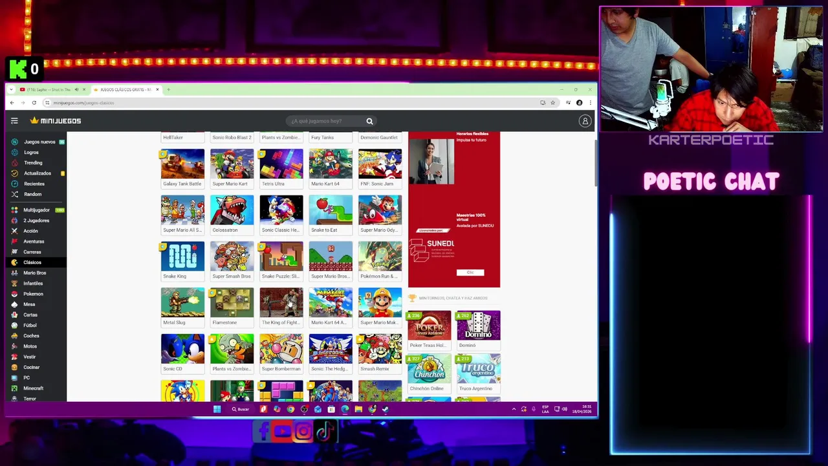Open Flamestone game thumbnail
The height and width of the screenshot is (466, 828).
(x=232, y=303)
